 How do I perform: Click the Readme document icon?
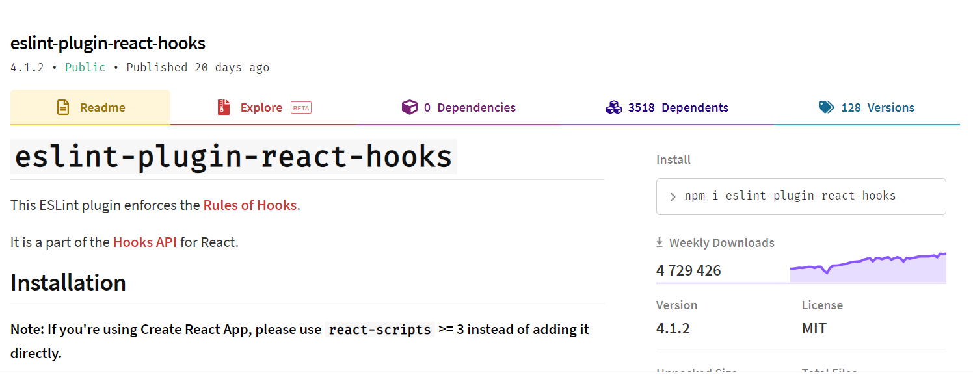click(64, 107)
